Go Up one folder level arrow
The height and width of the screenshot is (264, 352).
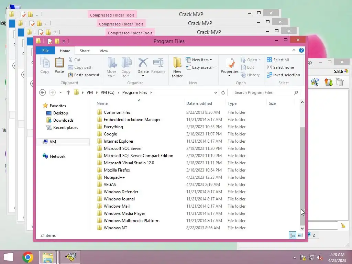point(68,92)
